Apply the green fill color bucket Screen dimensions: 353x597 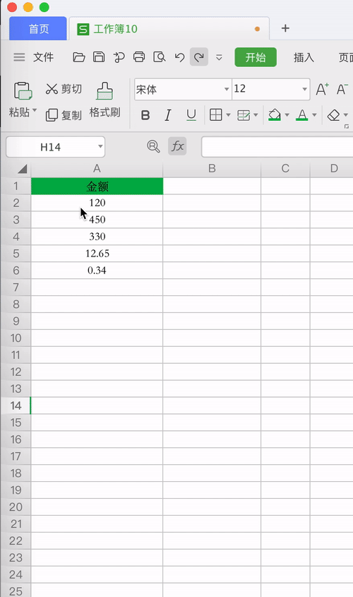[274, 115]
